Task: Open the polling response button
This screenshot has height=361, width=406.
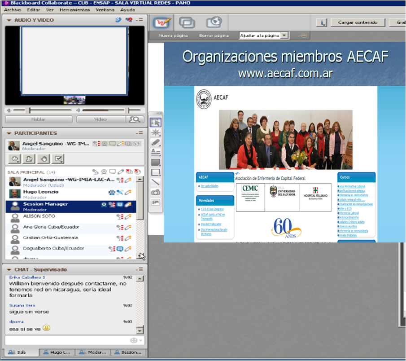Action: [x=58, y=158]
